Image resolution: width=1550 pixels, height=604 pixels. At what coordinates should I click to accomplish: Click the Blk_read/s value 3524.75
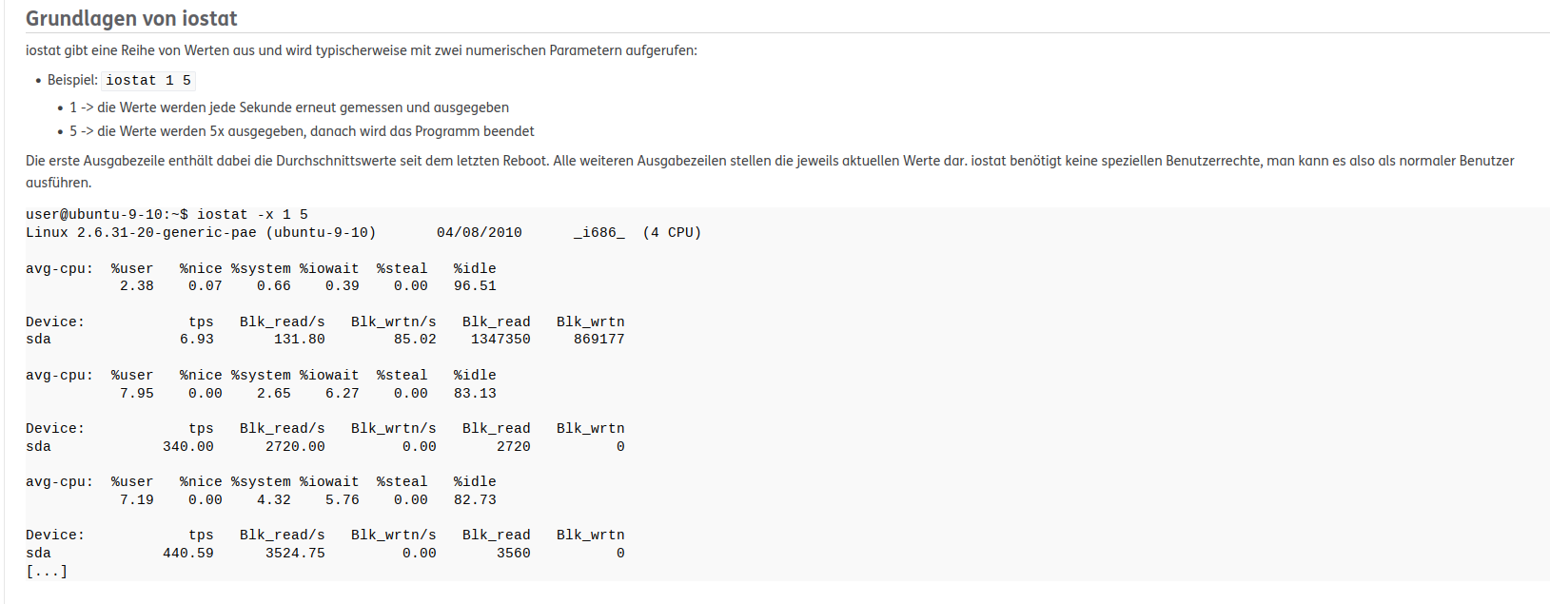point(295,554)
